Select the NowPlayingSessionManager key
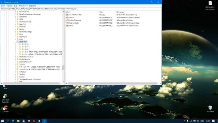The image size is (218, 123). 30,14
